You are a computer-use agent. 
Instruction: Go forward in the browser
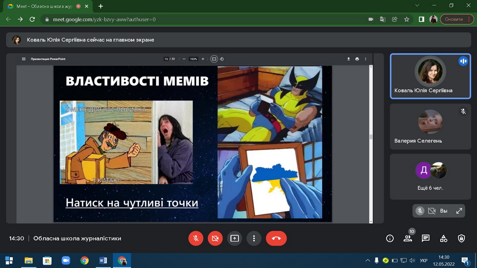click(20, 20)
